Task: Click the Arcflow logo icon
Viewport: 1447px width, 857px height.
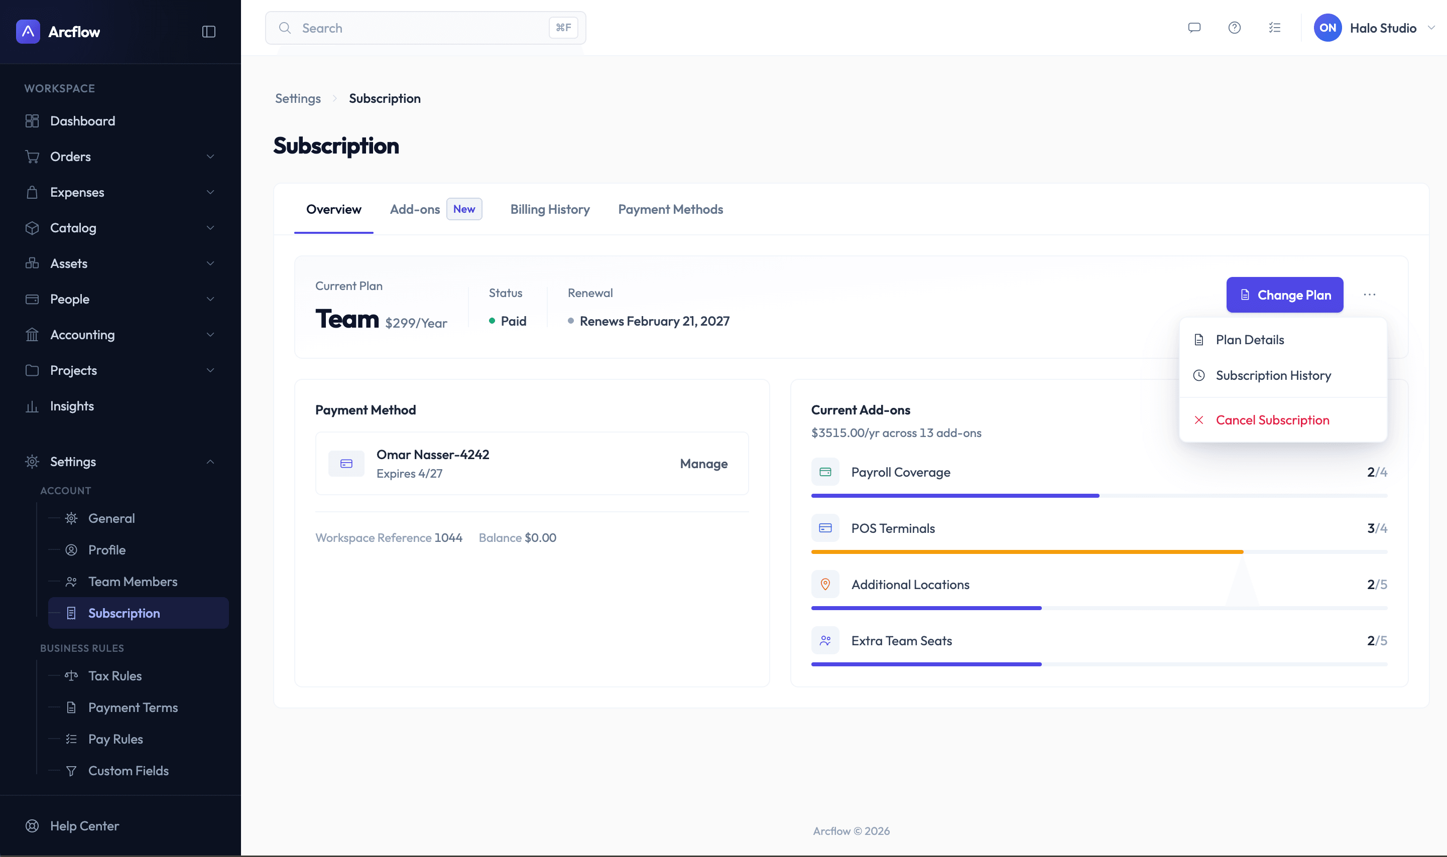Action: tap(28, 31)
